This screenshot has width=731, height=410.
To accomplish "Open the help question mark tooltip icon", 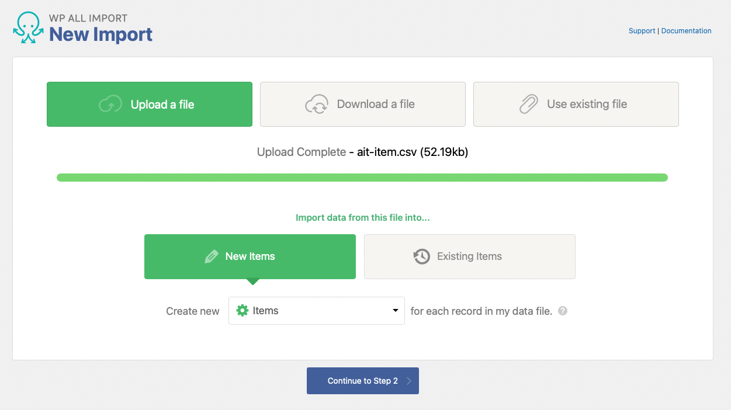I will tap(563, 311).
